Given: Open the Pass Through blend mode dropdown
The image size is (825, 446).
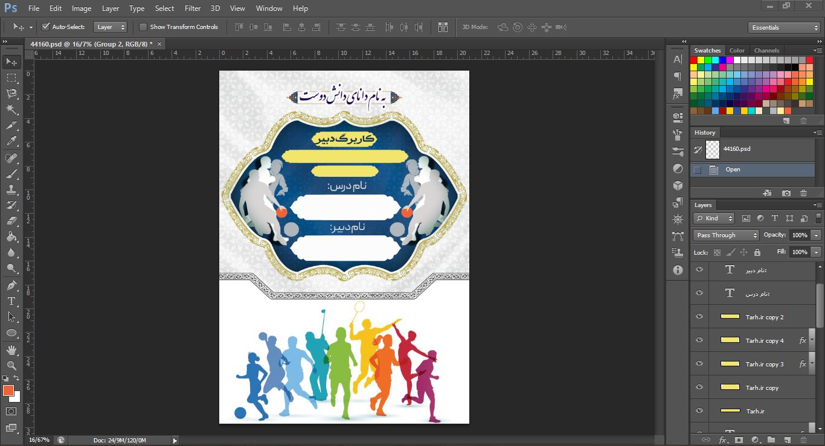Looking at the screenshot, I should tap(726, 235).
